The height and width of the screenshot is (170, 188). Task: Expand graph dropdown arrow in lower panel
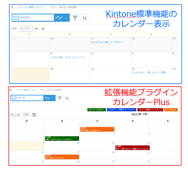click(53, 98)
